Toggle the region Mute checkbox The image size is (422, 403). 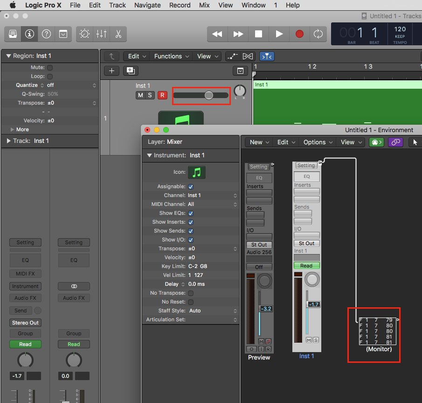point(50,67)
